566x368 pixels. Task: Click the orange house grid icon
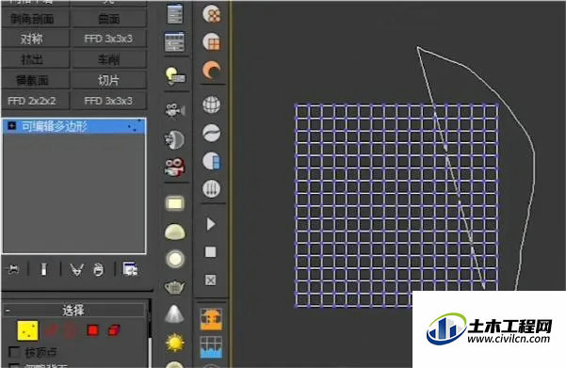[x=211, y=319]
